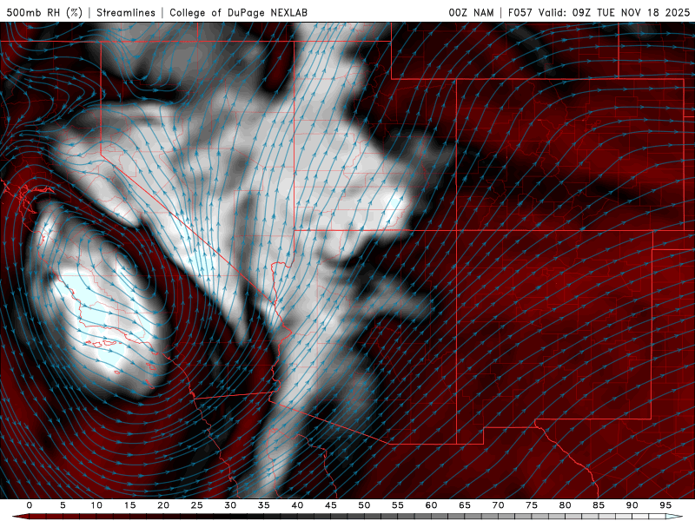
Task: Click the color bar value 0
Action: 30,505
